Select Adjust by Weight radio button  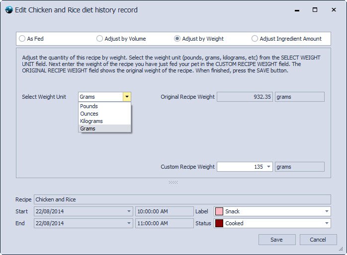[x=177, y=39]
